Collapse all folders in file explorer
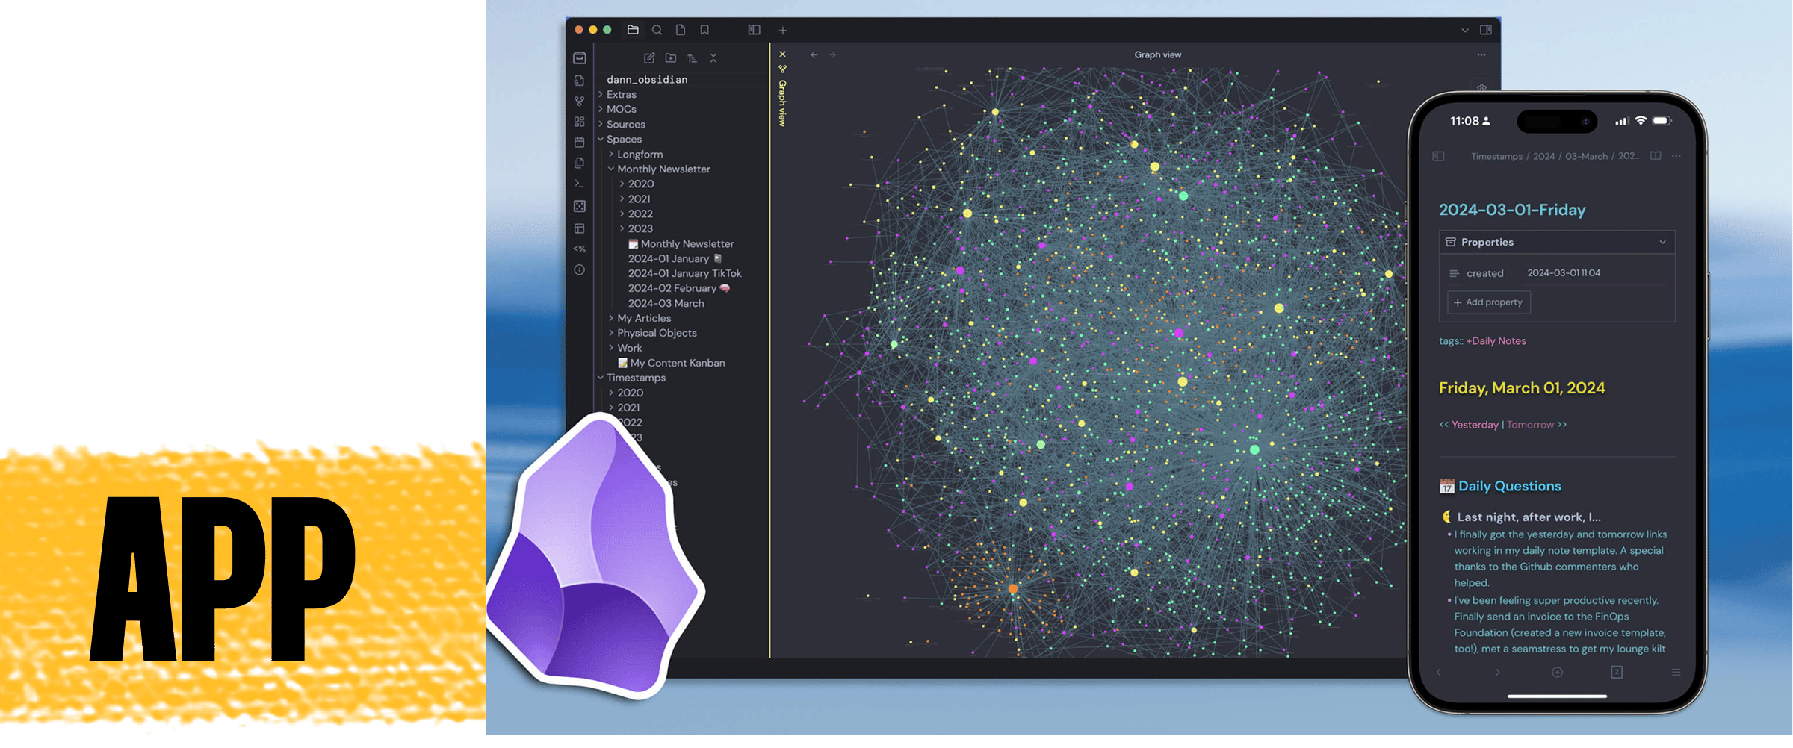This screenshot has height=748, width=1793. coord(713,57)
